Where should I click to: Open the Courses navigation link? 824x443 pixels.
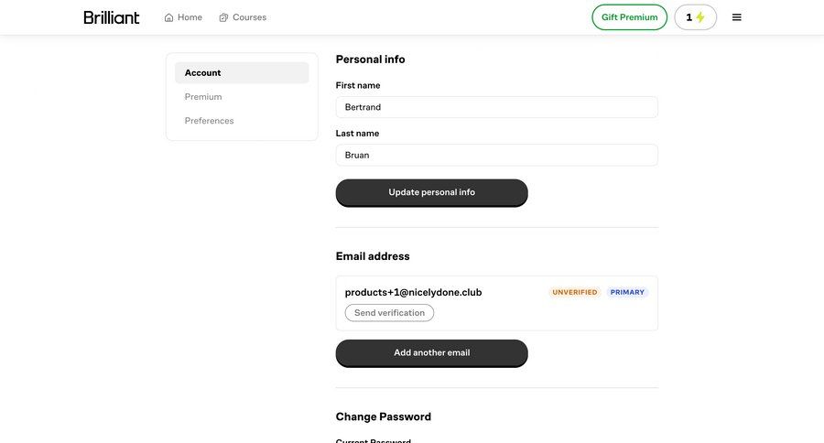coord(243,17)
